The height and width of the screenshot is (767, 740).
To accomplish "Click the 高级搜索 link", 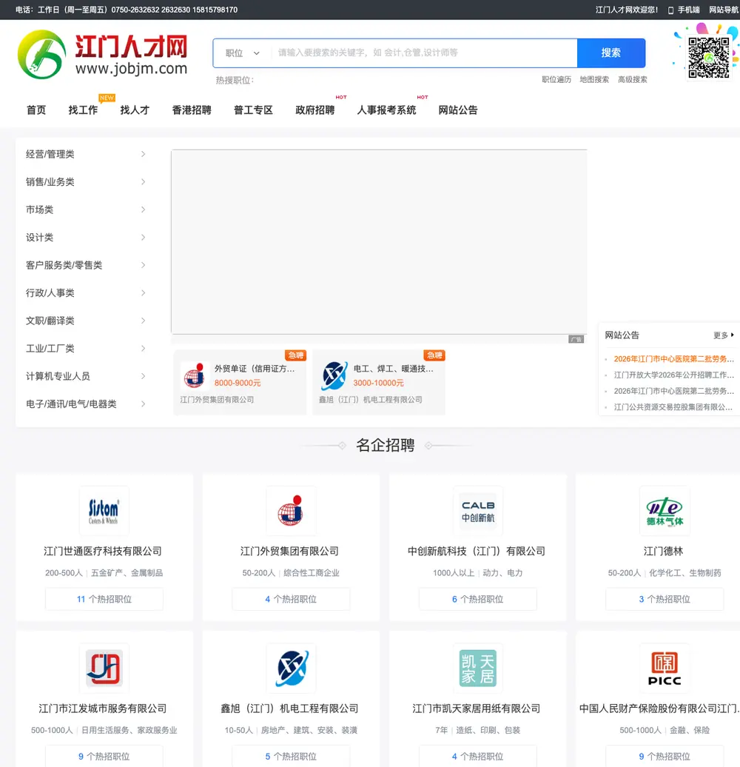I will point(633,79).
